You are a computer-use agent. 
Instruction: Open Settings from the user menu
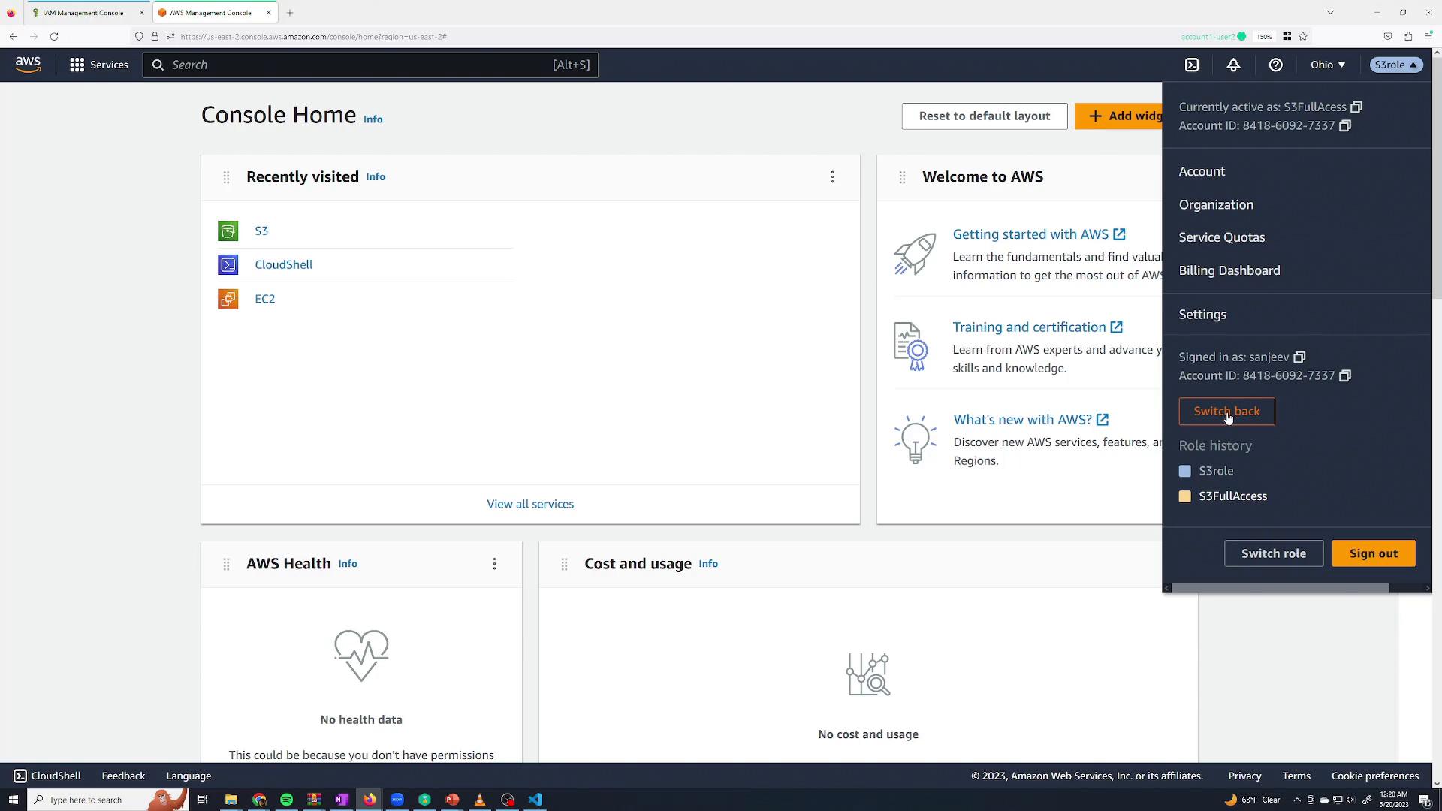(1202, 315)
